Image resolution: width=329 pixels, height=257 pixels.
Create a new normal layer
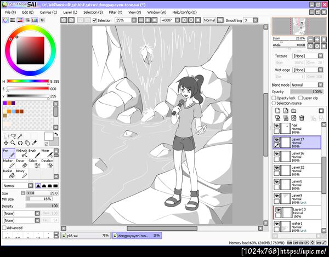pos(277,111)
